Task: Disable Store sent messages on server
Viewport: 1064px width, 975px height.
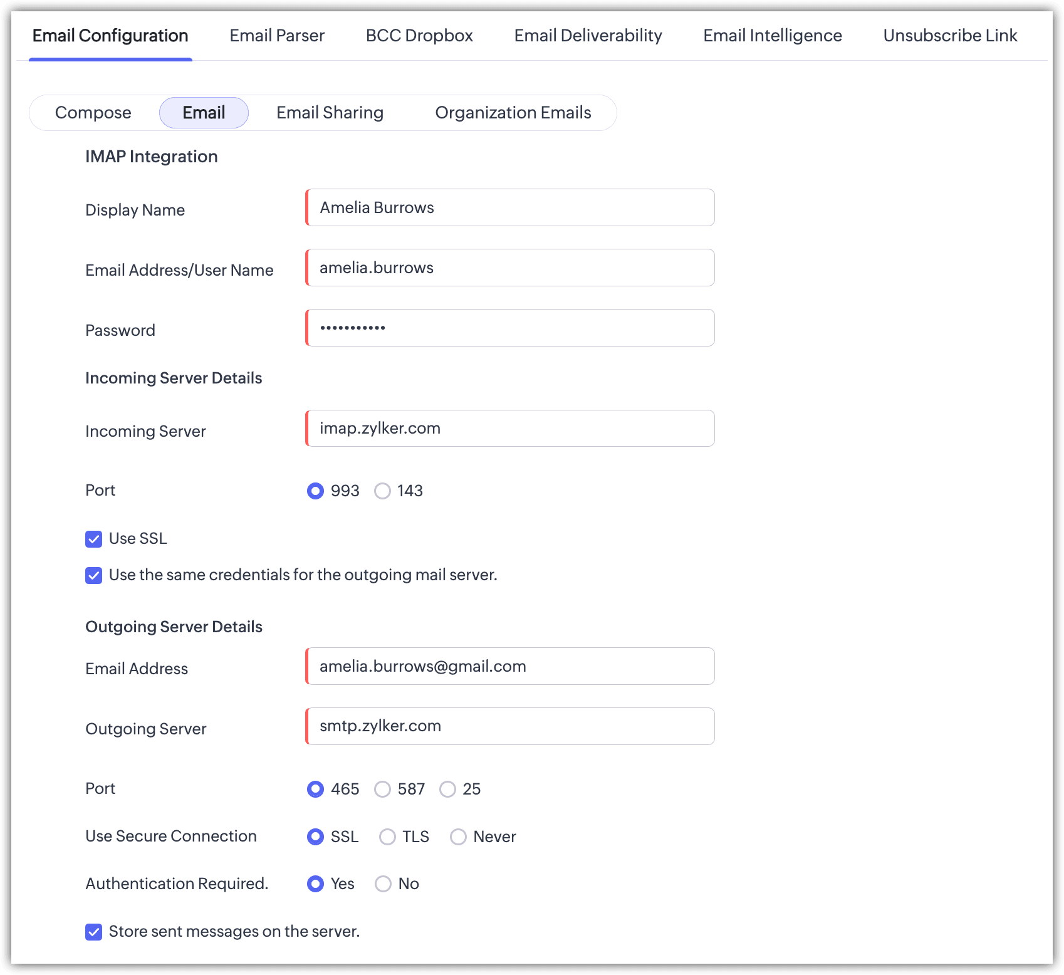Action: (94, 932)
